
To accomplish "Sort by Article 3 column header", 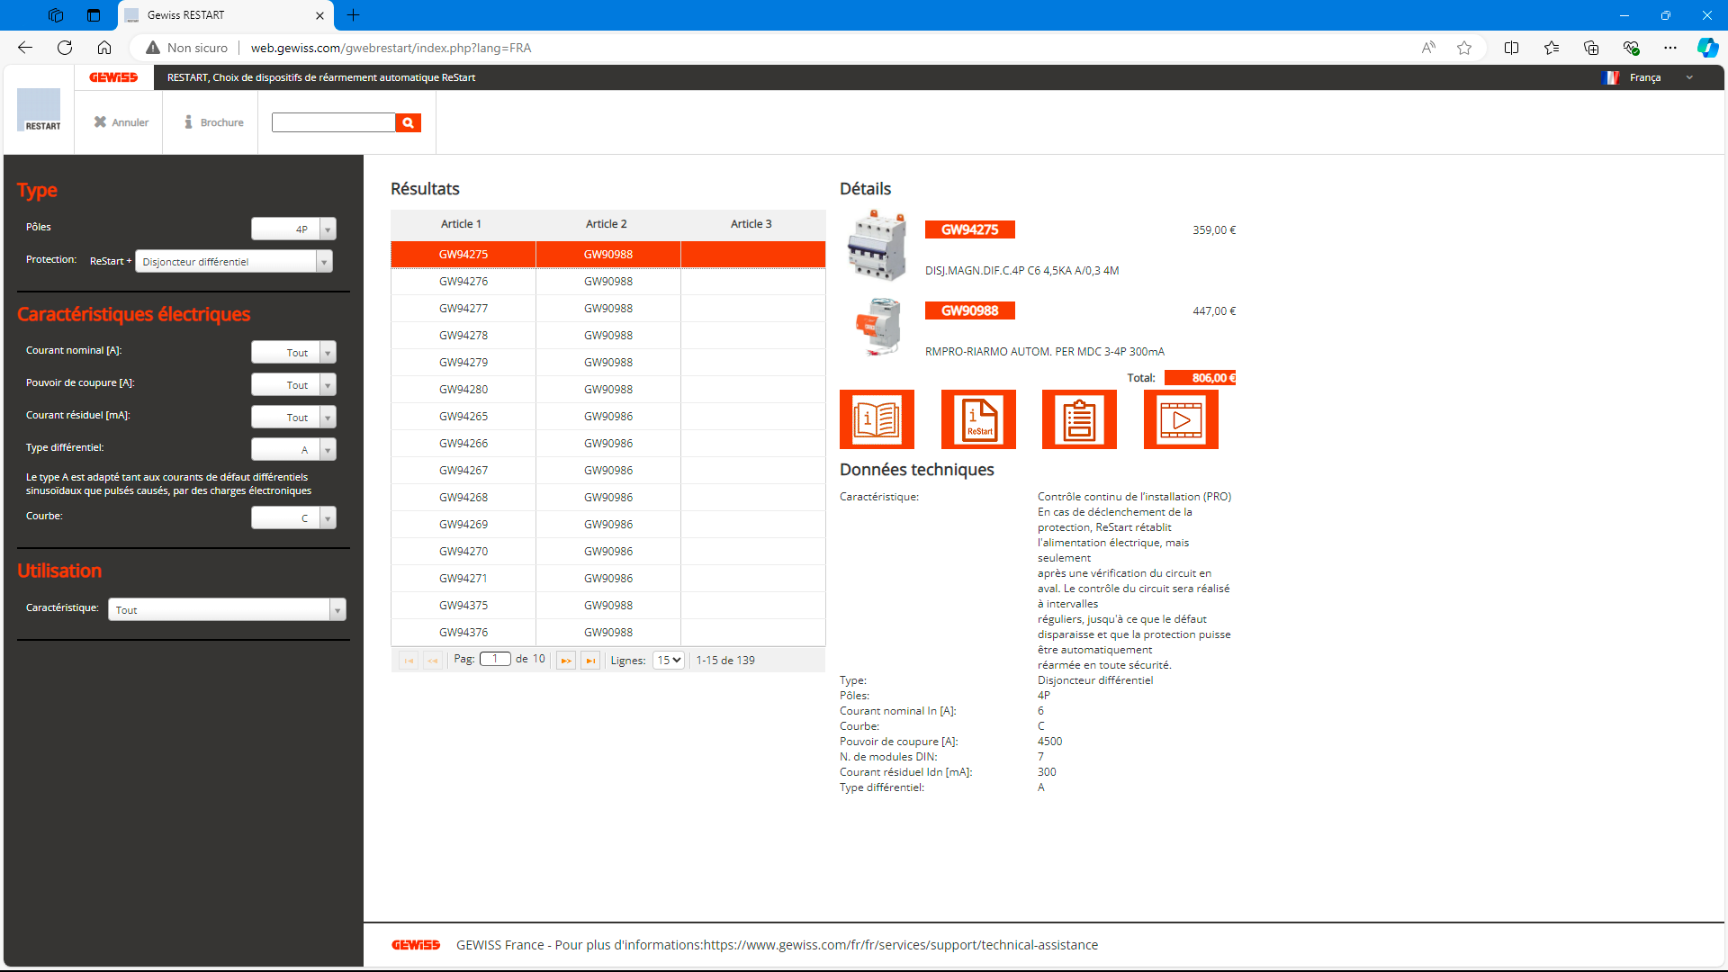I will click(x=751, y=224).
